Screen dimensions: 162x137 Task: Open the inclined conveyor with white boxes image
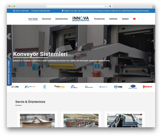click(x=125, y=120)
